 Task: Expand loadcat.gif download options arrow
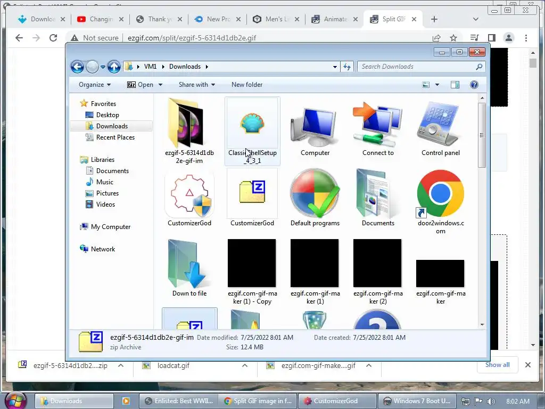[x=245, y=365]
